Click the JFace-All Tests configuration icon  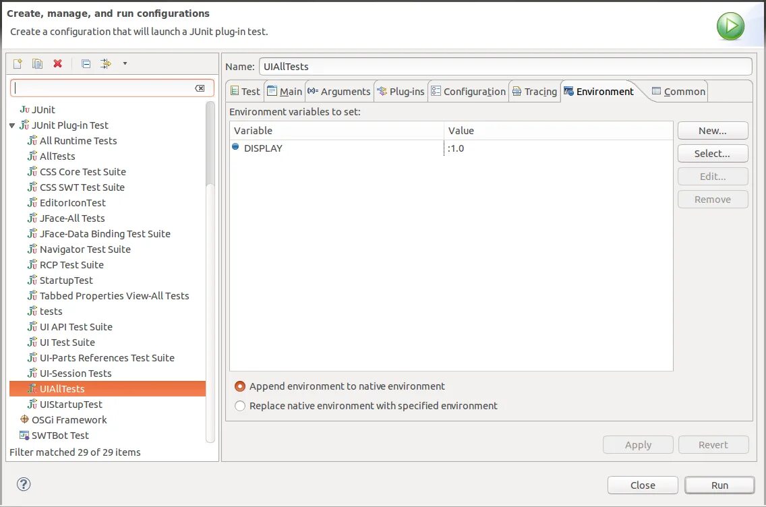coord(32,218)
